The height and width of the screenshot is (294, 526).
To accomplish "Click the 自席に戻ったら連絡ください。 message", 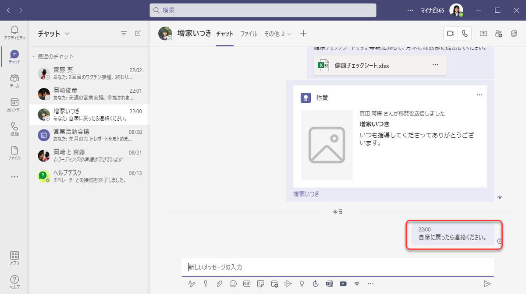I will (452, 238).
